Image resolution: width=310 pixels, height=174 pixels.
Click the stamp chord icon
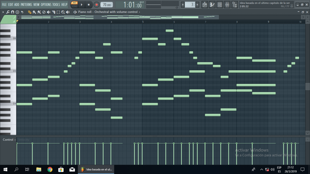point(17,12)
